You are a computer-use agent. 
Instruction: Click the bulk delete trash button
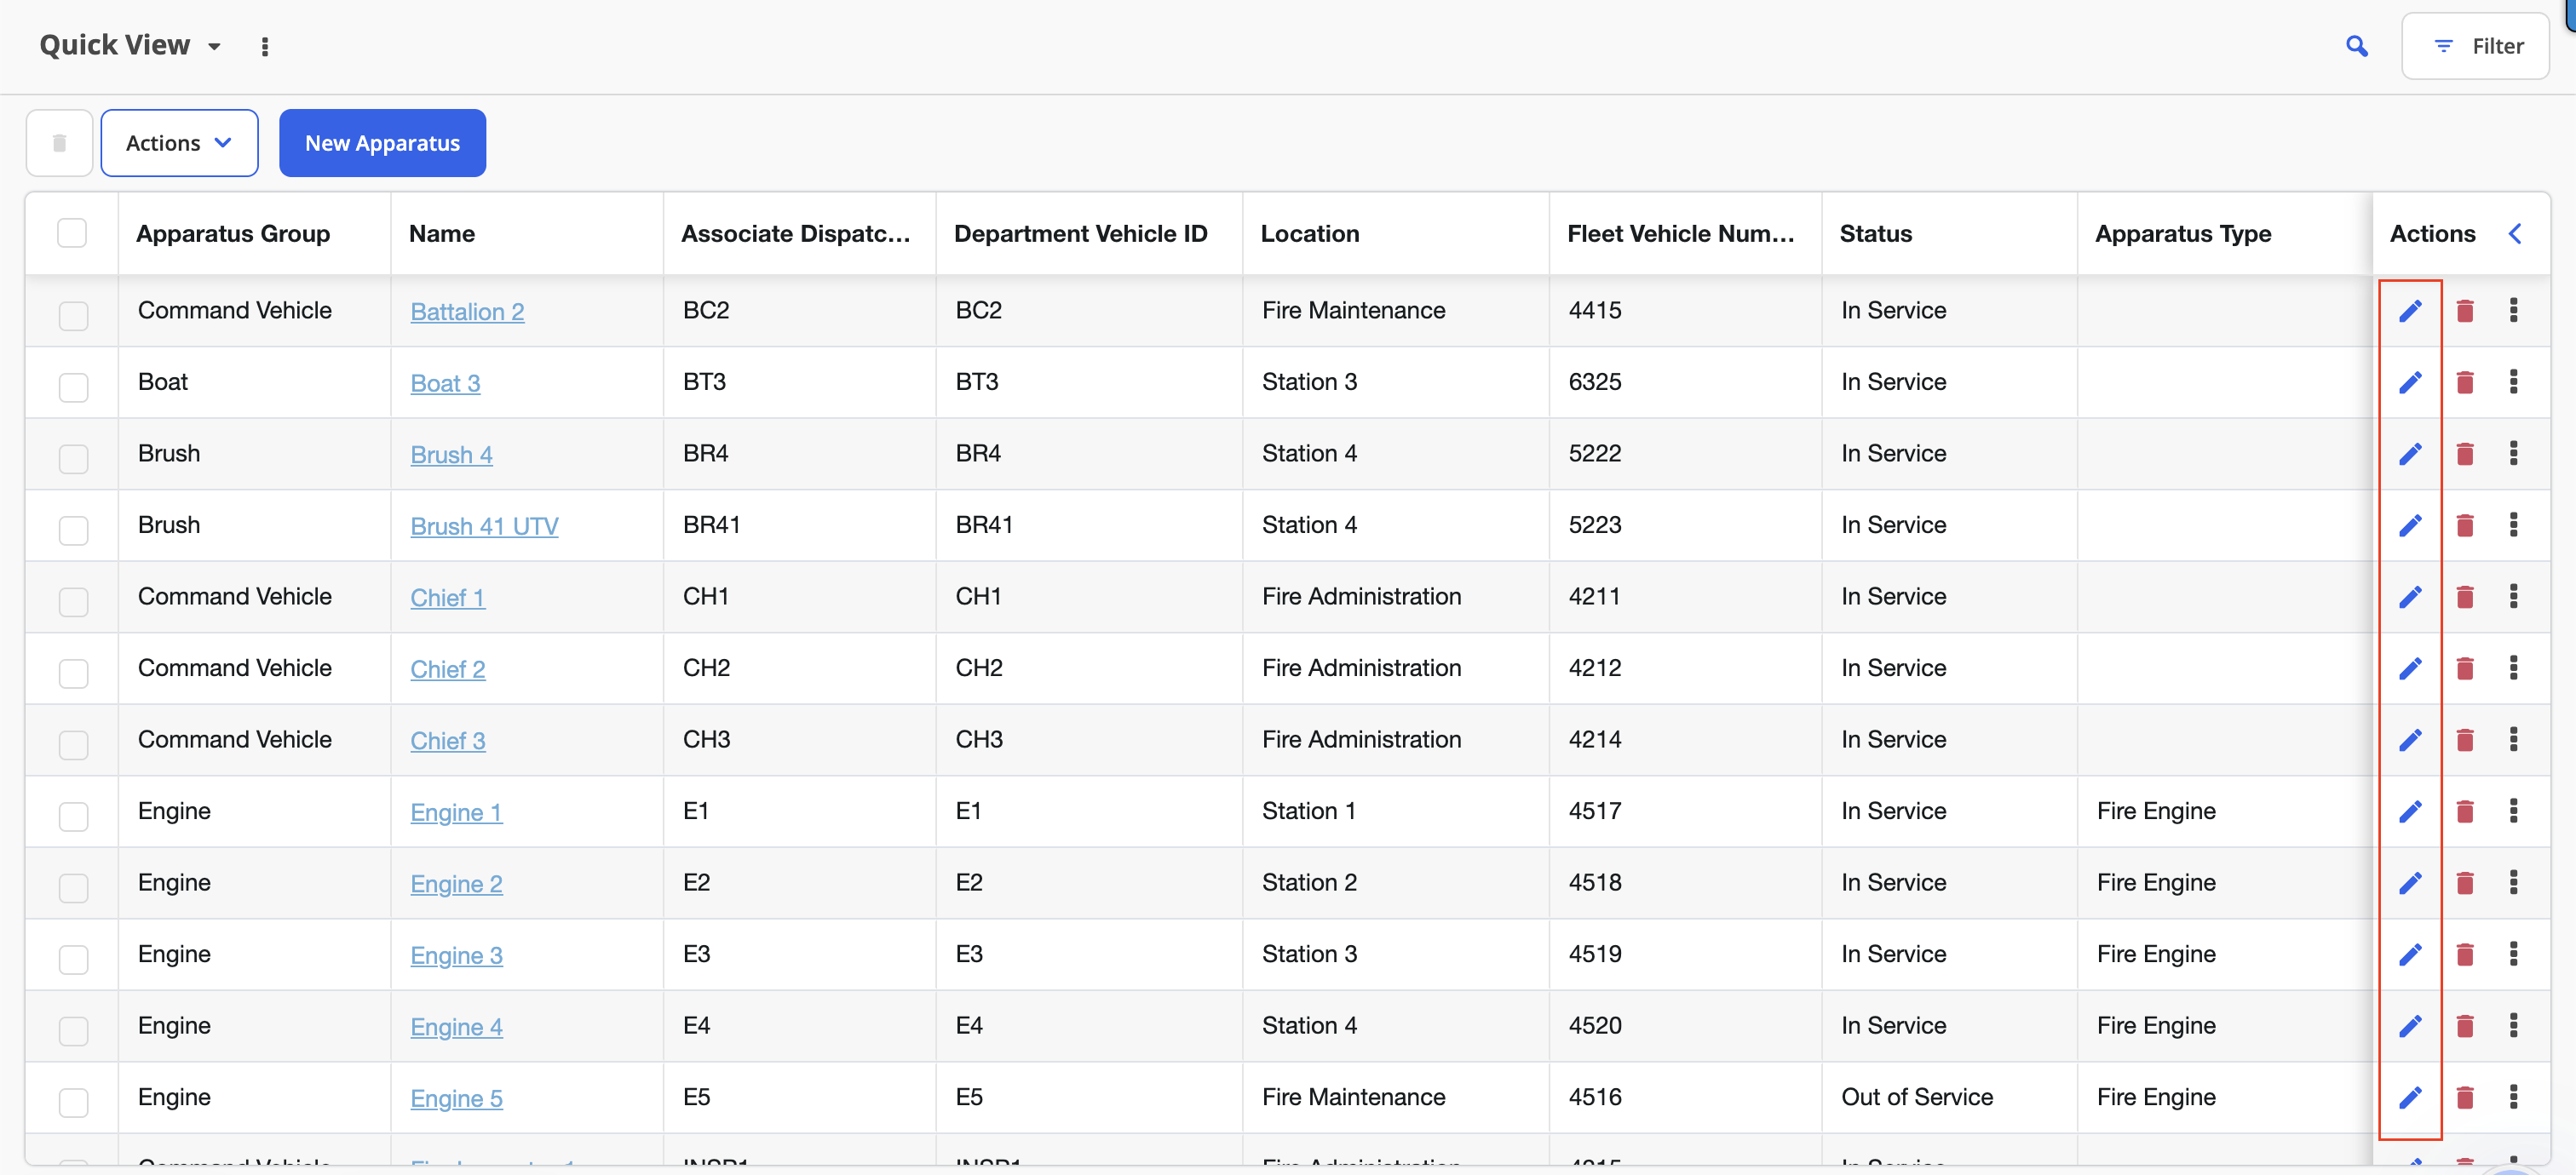coord(60,143)
